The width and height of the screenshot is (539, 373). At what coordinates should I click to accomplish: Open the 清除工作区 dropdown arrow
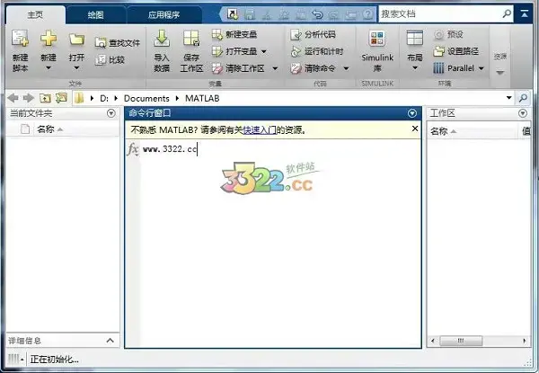[275, 68]
